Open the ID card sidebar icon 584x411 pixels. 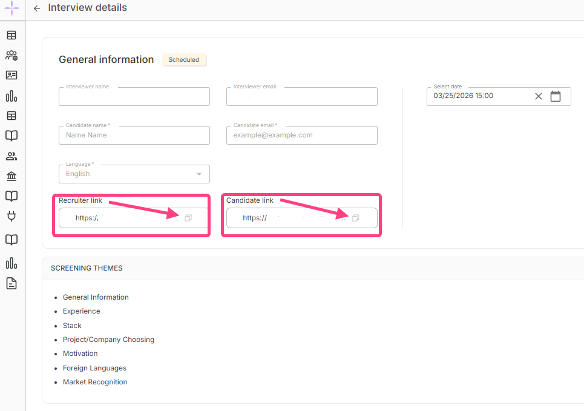coord(11,76)
